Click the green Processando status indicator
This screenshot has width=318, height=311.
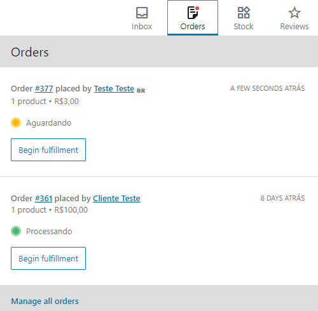16,231
